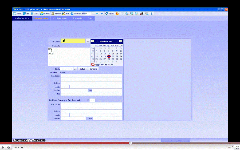
Task: Open the Preventivo tab
Action: click(78, 18)
